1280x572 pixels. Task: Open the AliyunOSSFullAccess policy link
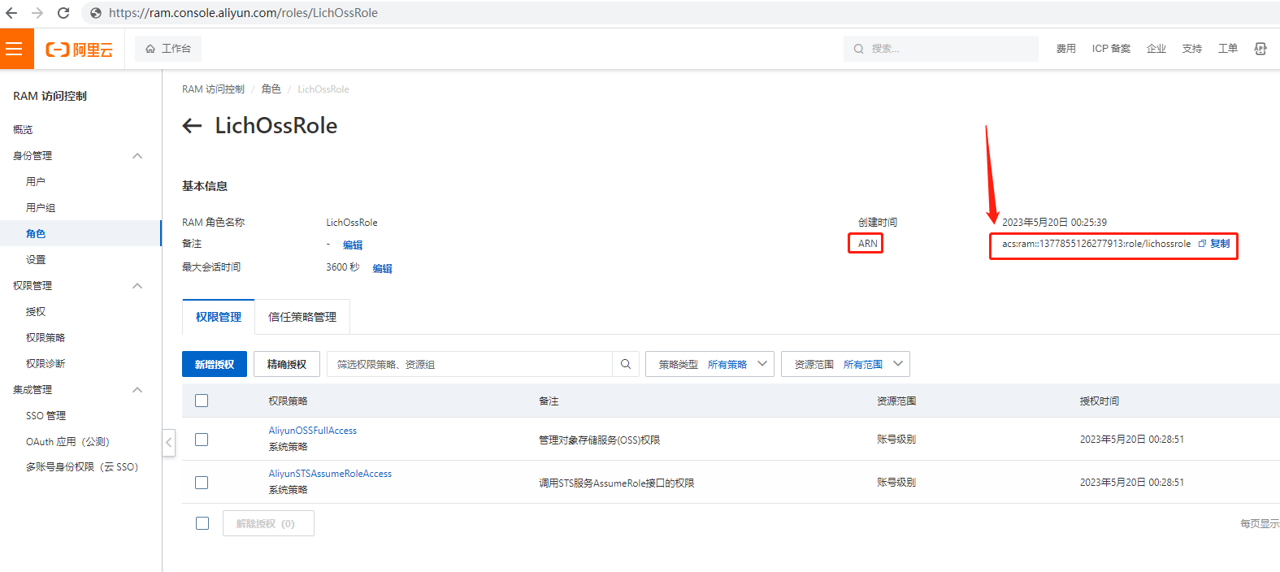pyautogui.click(x=313, y=431)
